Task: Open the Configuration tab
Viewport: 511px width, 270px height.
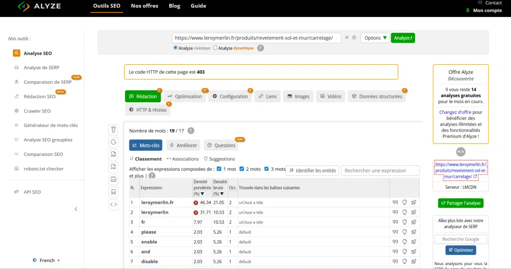Action: [x=231, y=96]
